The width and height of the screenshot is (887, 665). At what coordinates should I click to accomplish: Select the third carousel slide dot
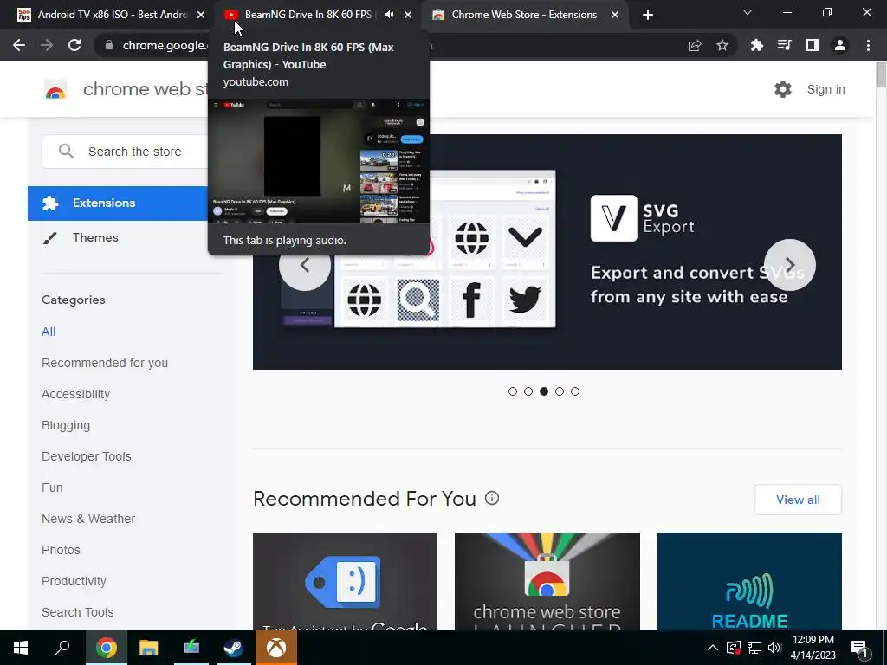click(x=544, y=391)
